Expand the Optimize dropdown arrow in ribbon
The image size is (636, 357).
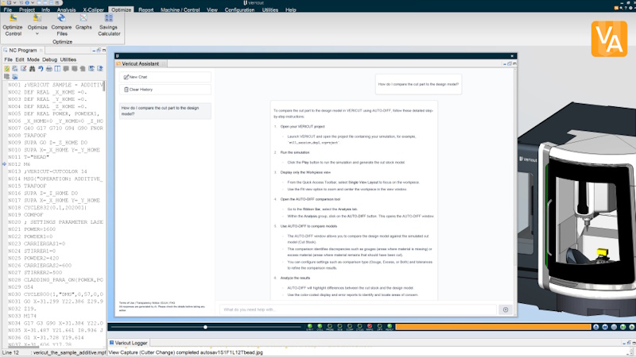coord(37,34)
